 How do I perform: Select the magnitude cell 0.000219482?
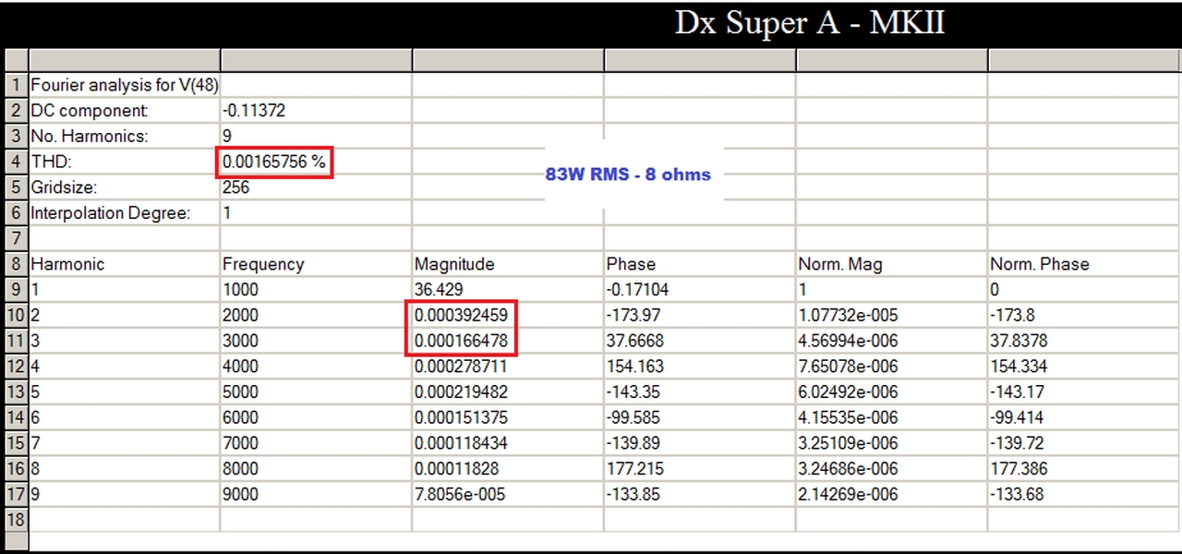508,391
